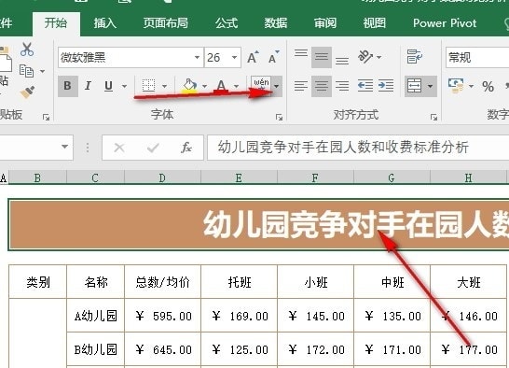Click the Percent Style icon
The width and height of the screenshot is (509, 368).
coord(488,87)
